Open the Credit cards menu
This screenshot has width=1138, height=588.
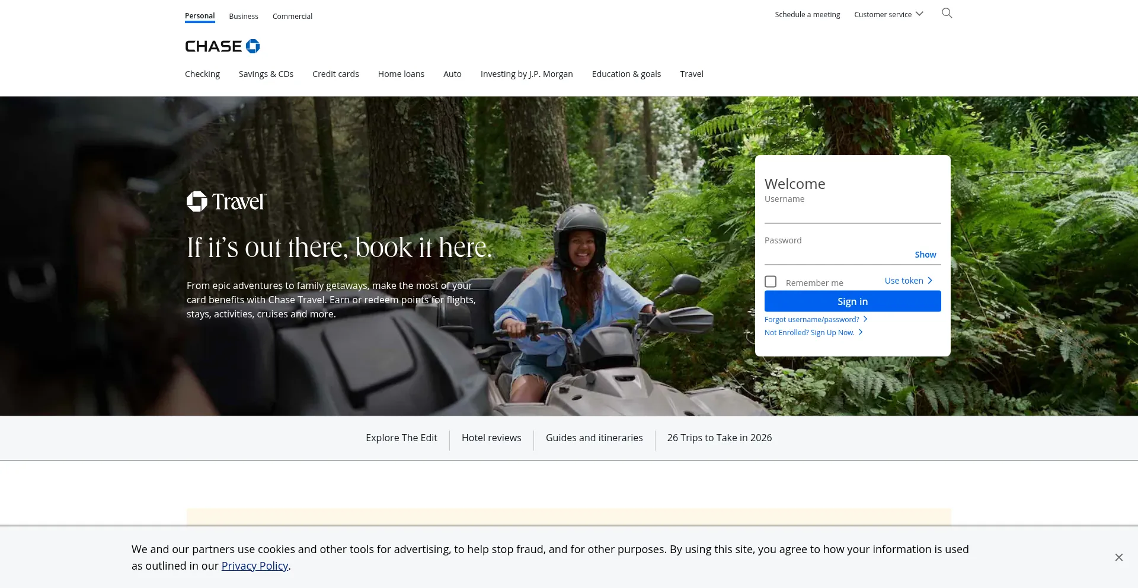point(335,74)
